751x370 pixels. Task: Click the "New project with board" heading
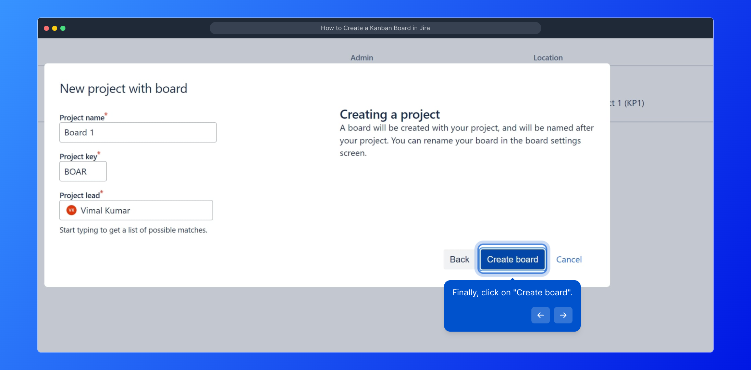[x=123, y=89]
